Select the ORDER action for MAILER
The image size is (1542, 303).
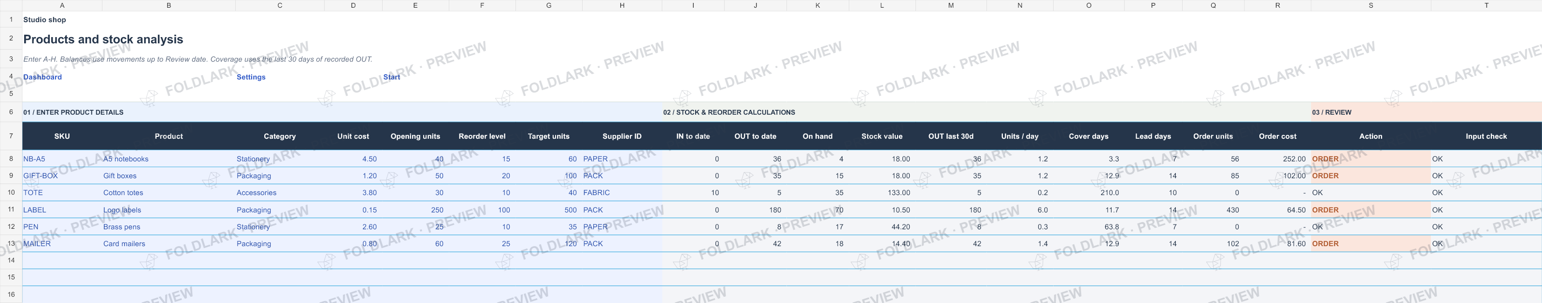point(1371,243)
